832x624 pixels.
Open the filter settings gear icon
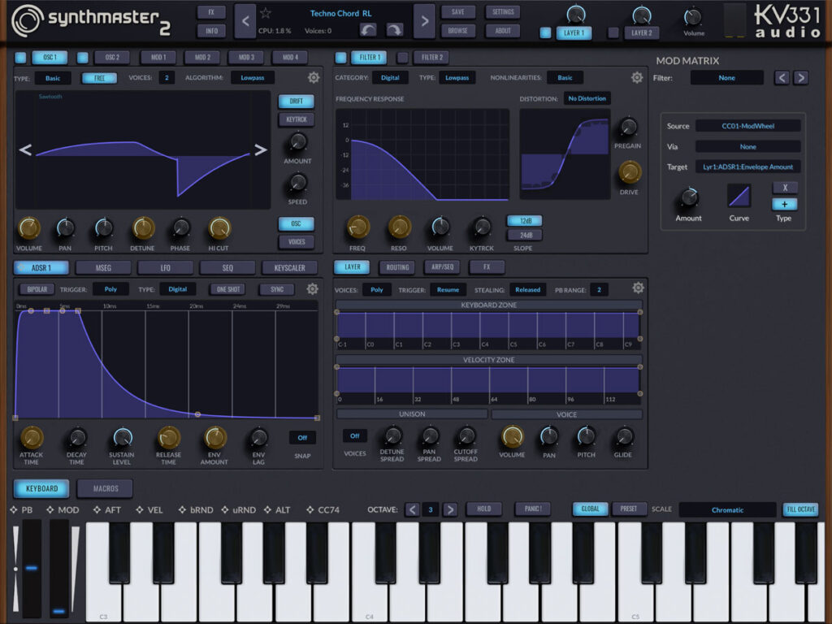pos(639,77)
